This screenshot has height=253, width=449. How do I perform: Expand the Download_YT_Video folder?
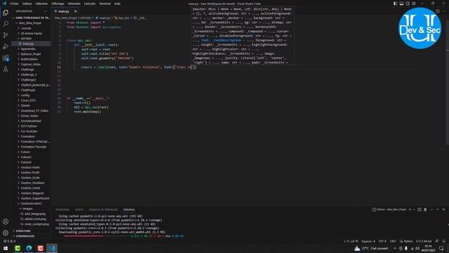point(34,111)
